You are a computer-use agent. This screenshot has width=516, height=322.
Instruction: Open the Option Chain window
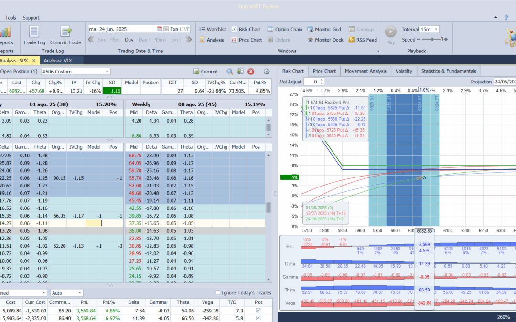284,29
